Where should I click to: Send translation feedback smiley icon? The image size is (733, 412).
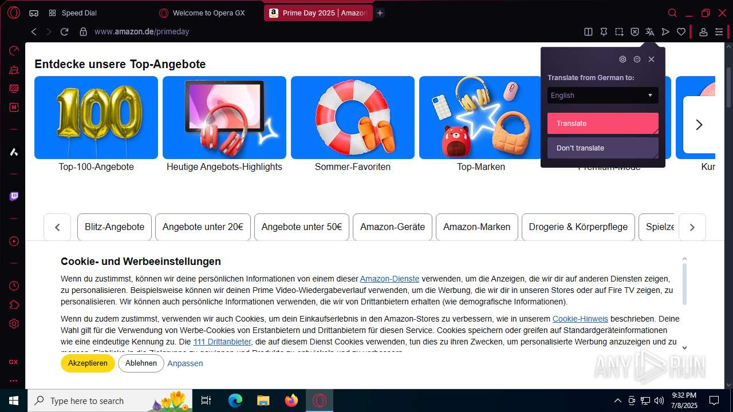coord(637,59)
